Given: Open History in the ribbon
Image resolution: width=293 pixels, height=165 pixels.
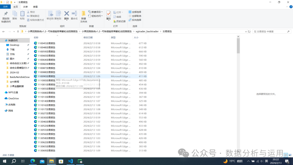Looking at the screenshot, I should tap(119, 21).
